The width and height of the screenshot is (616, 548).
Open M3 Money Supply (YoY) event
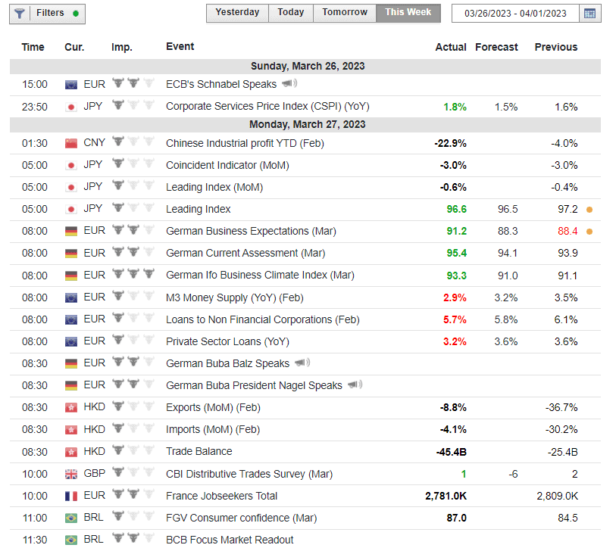[235, 298]
